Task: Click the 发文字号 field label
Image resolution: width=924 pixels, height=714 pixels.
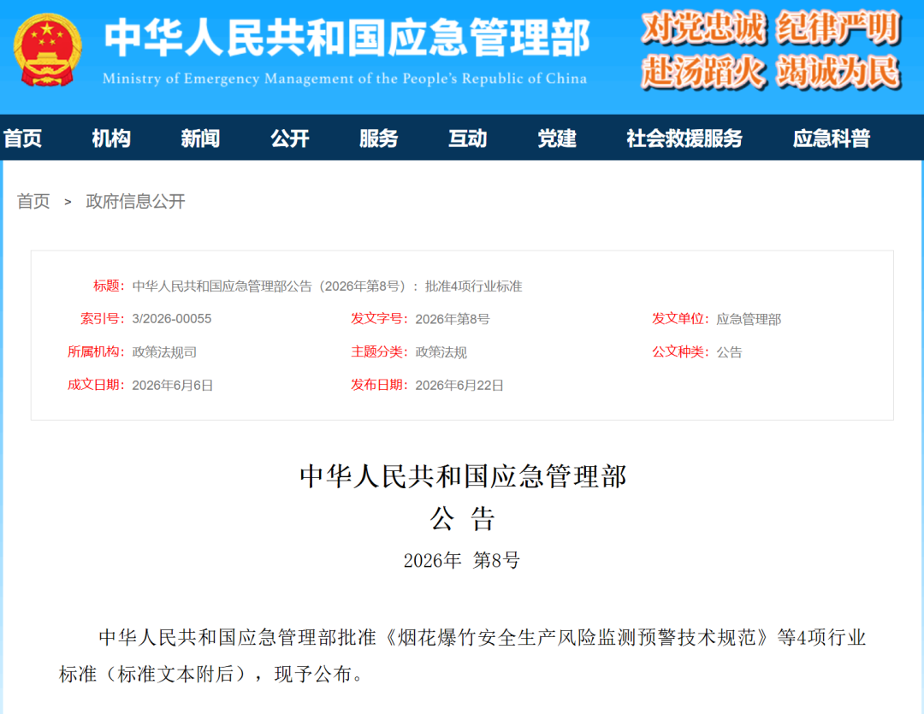Action: click(380, 319)
